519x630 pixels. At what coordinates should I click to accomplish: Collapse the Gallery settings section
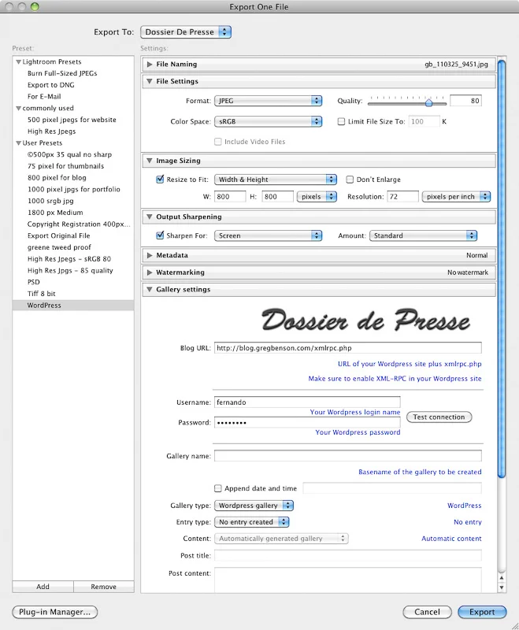(x=150, y=289)
